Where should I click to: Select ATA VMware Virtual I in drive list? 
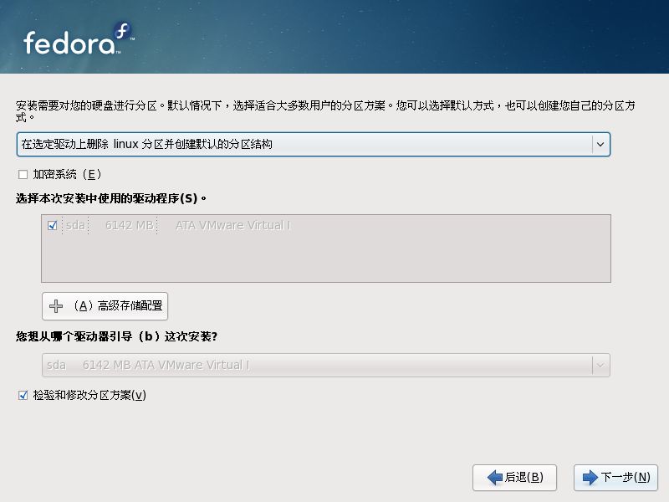tap(233, 225)
